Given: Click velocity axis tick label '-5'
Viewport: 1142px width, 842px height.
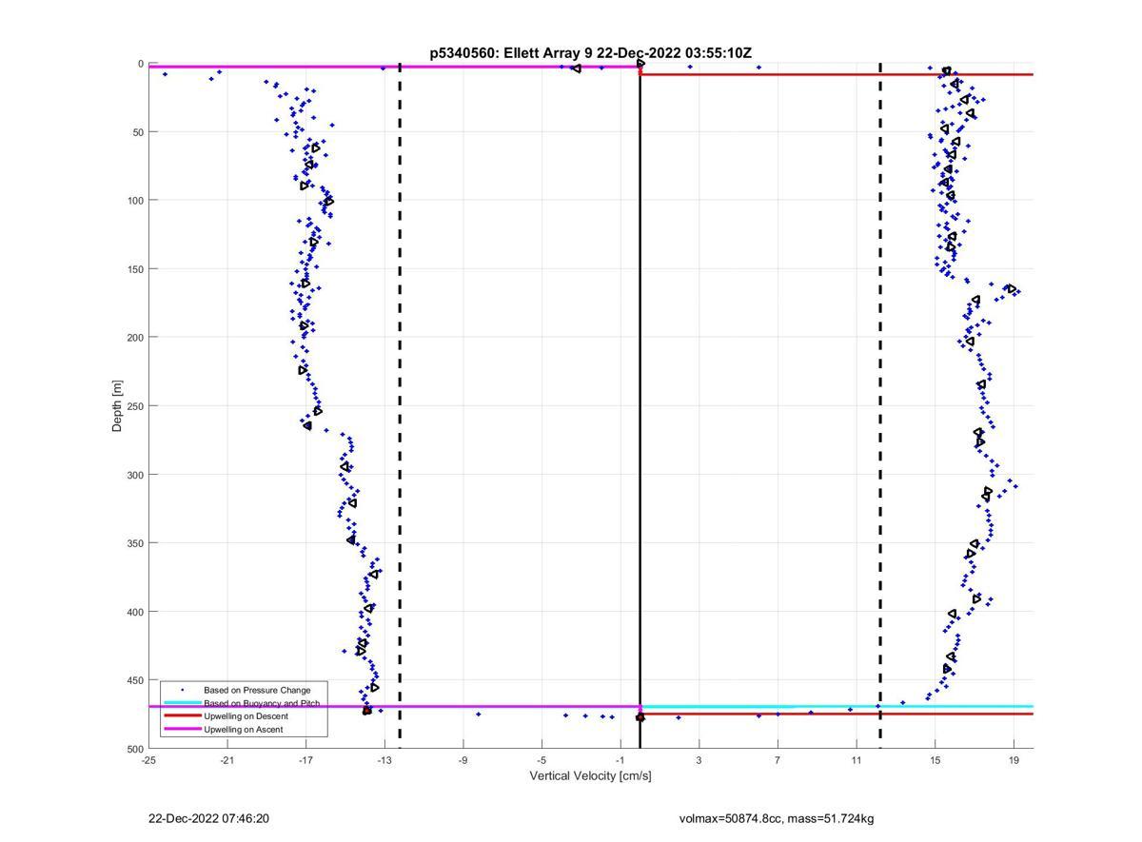Looking at the screenshot, I should pyautogui.click(x=541, y=759).
